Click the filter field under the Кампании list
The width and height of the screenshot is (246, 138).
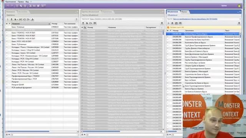tap(45, 135)
